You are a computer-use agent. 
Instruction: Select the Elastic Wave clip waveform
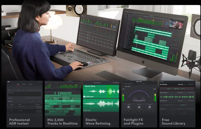(101, 91)
